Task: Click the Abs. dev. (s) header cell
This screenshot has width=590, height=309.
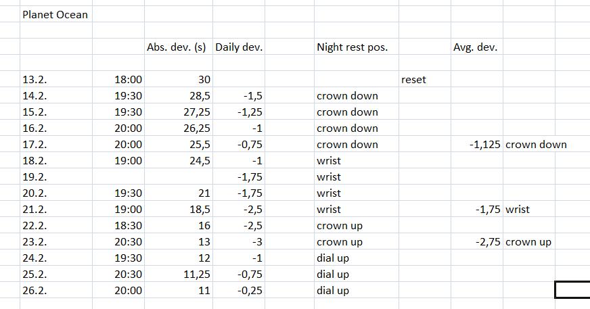Action: coord(177,47)
